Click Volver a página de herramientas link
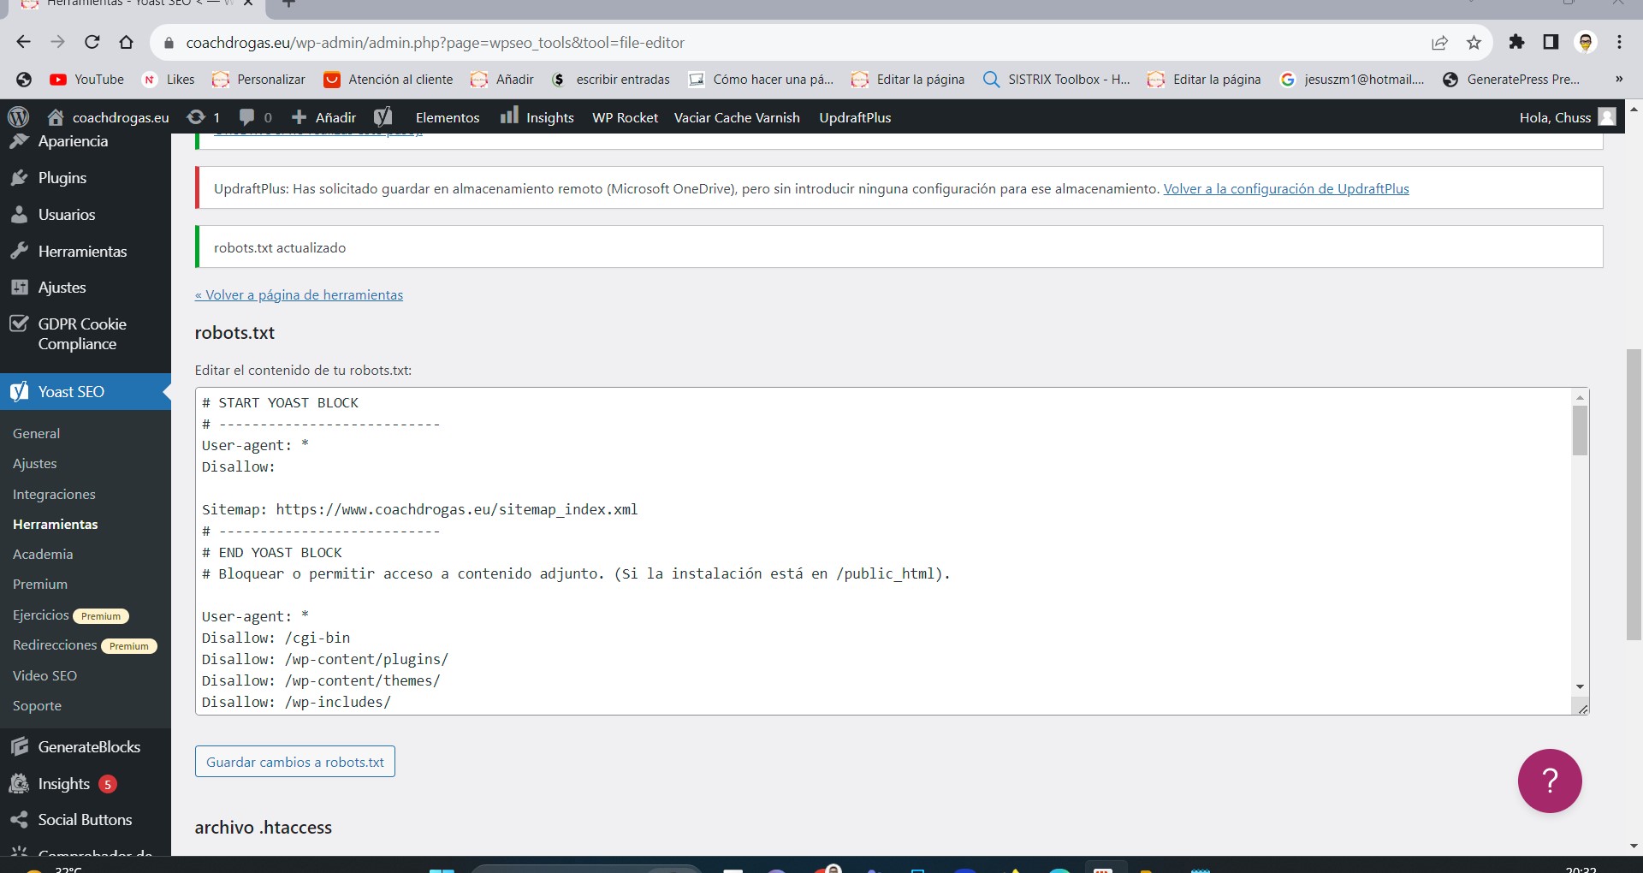This screenshot has height=873, width=1643. point(299,295)
